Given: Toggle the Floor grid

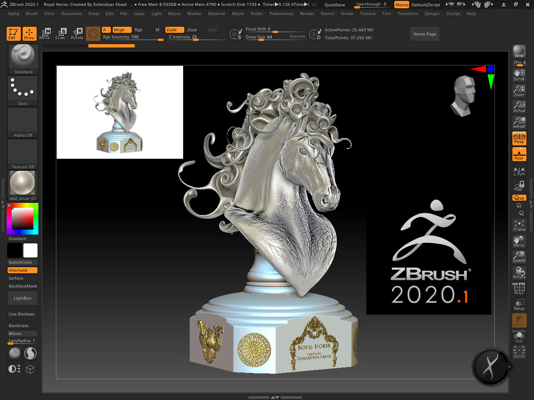Looking at the screenshot, I should point(519,154).
